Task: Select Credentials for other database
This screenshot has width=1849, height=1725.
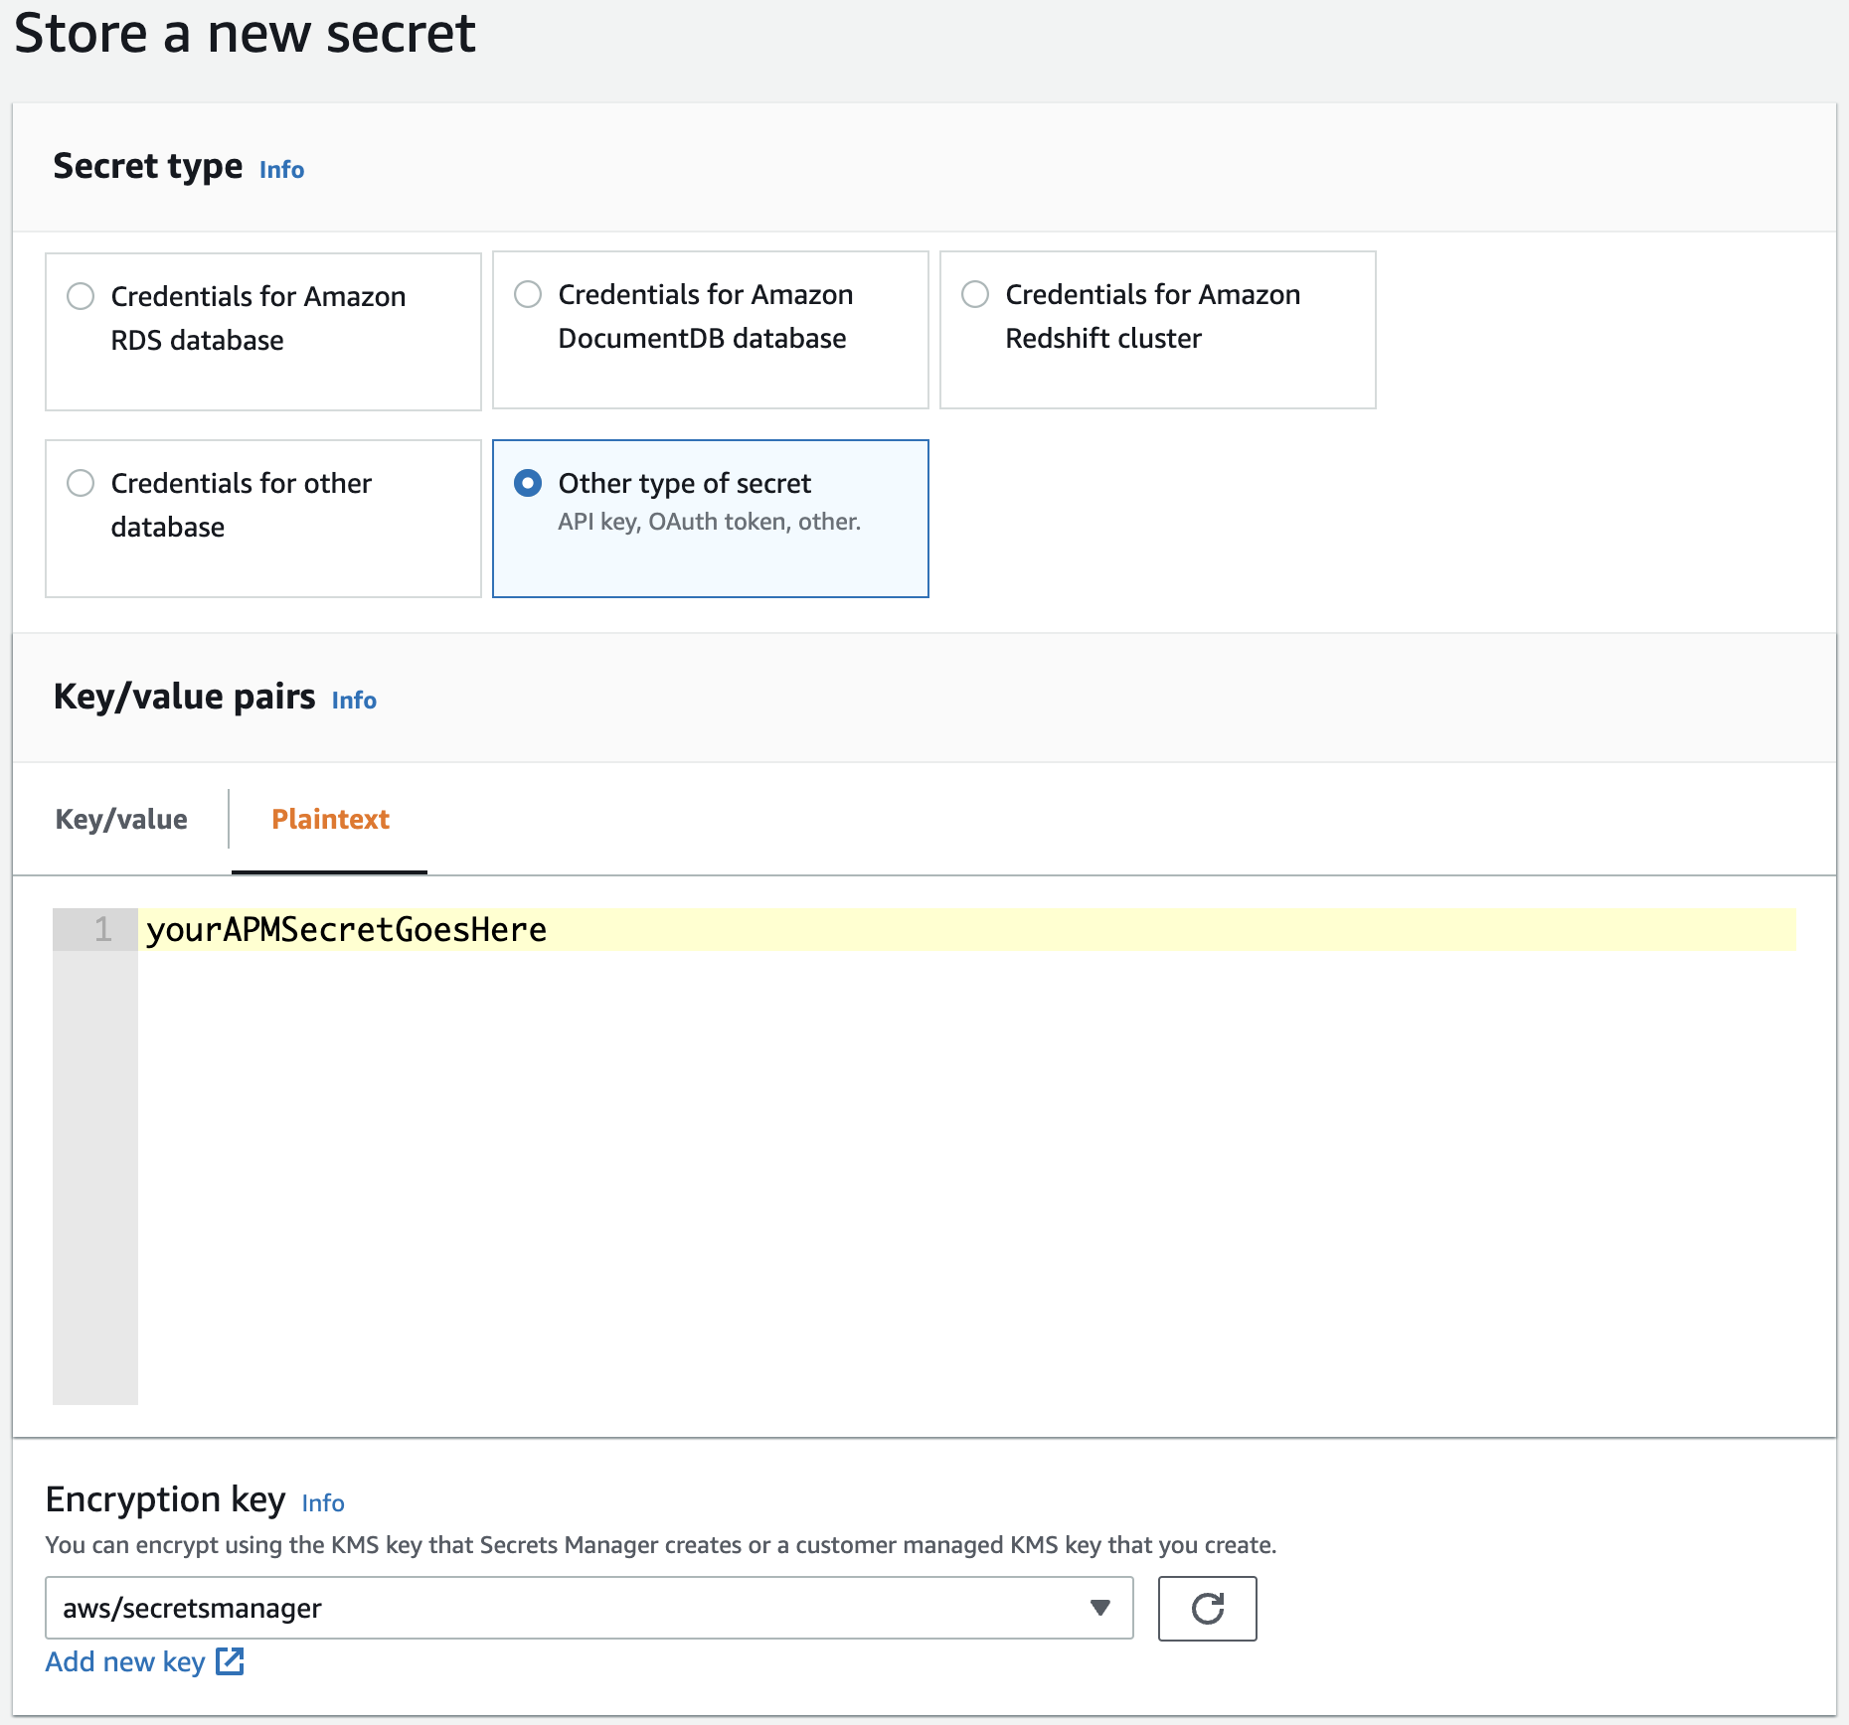Action: point(82,483)
